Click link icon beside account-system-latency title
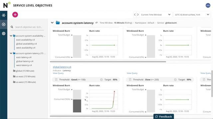This screenshot has height=119, width=213. (97, 23)
